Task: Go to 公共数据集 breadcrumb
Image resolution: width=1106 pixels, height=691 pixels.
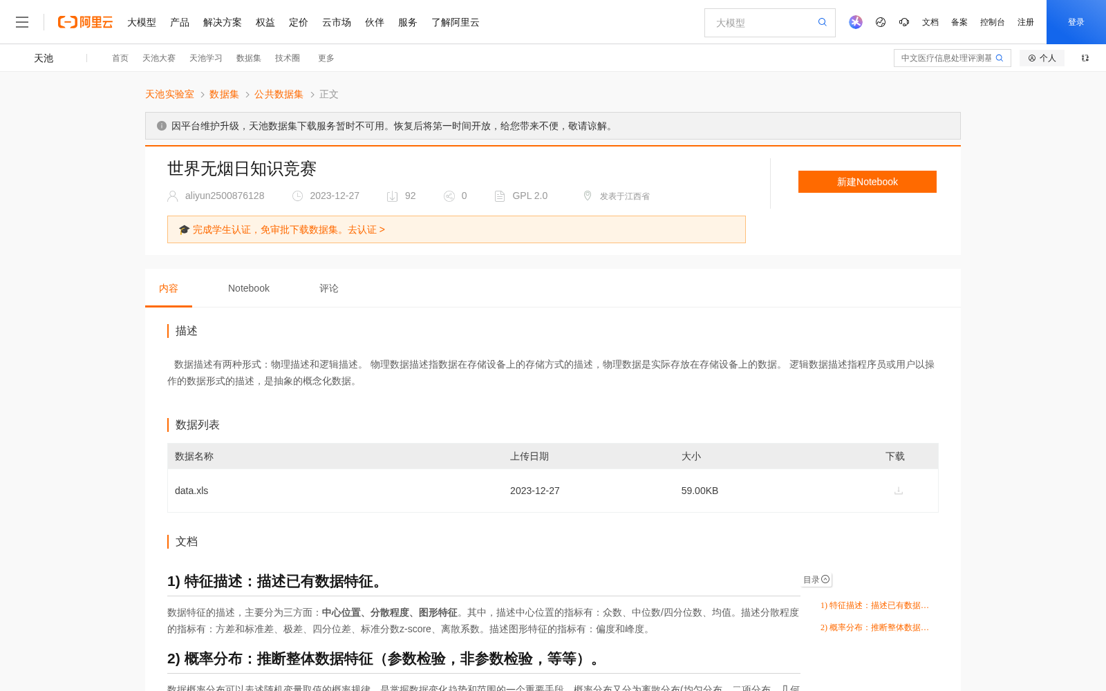Action: click(279, 94)
